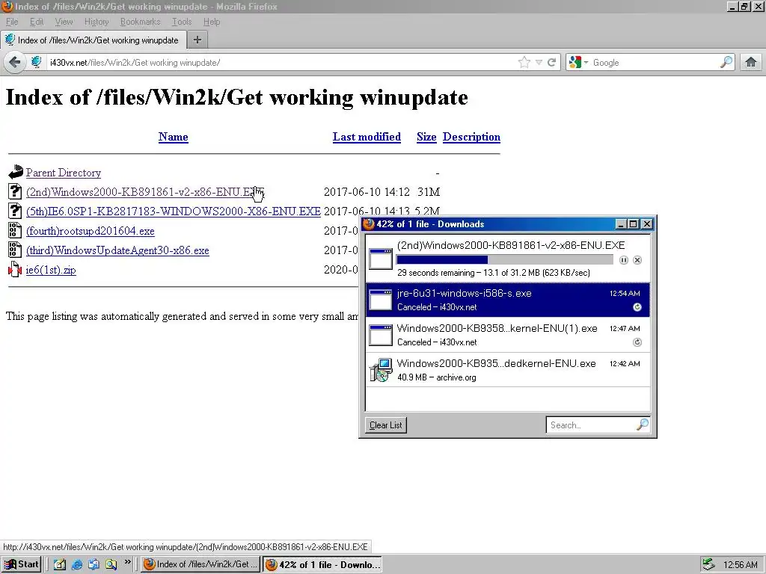This screenshot has width=766, height=574.
Task: Expand the quick launch overflow chevron
Action: 127,562
